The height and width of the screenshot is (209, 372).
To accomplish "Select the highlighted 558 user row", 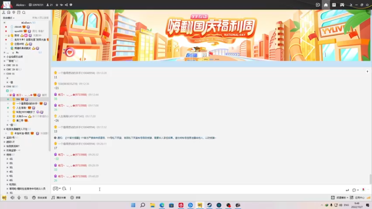I will click(x=25, y=99).
